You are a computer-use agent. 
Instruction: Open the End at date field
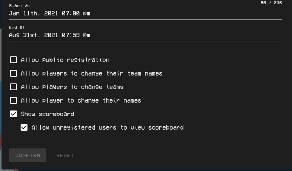click(x=145, y=35)
